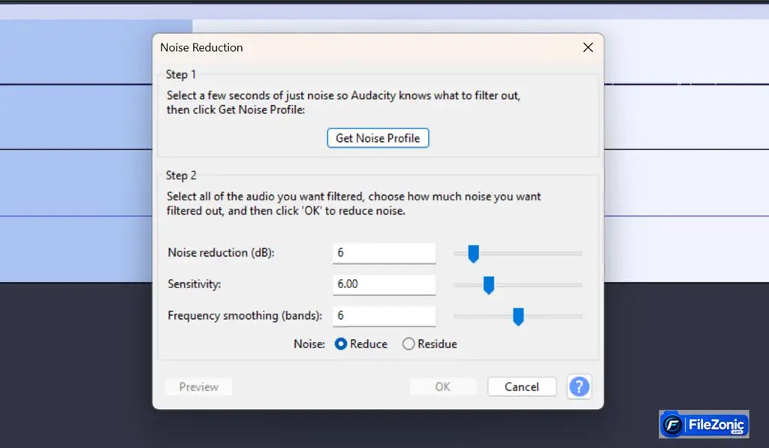Click the 'Step 1' group label
This screenshot has height=448, width=769.
click(x=181, y=74)
